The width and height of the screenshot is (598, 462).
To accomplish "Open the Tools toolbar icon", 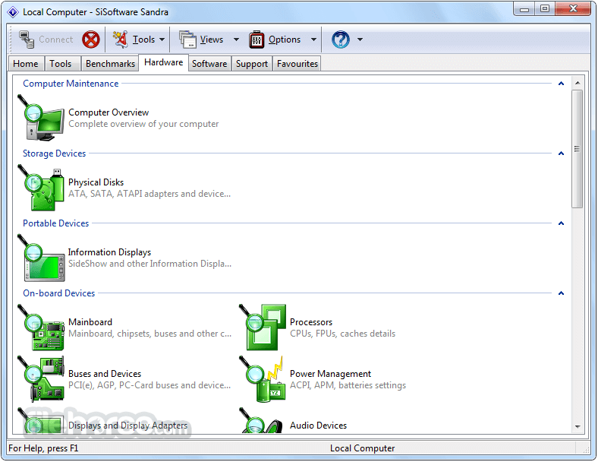I will pos(121,40).
